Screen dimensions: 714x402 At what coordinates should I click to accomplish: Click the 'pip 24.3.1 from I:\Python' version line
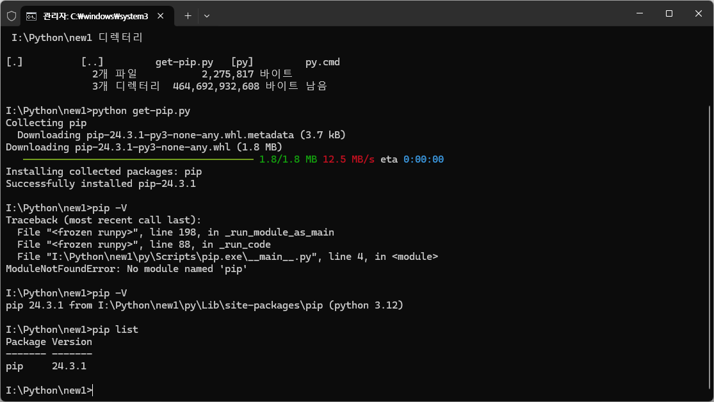[204, 305]
